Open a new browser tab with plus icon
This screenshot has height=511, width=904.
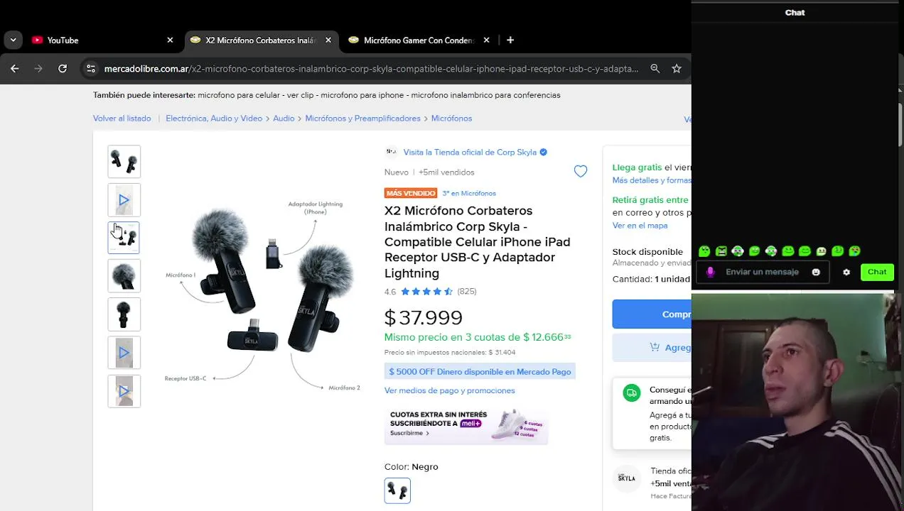pyautogui.click(x=510, y=40)
